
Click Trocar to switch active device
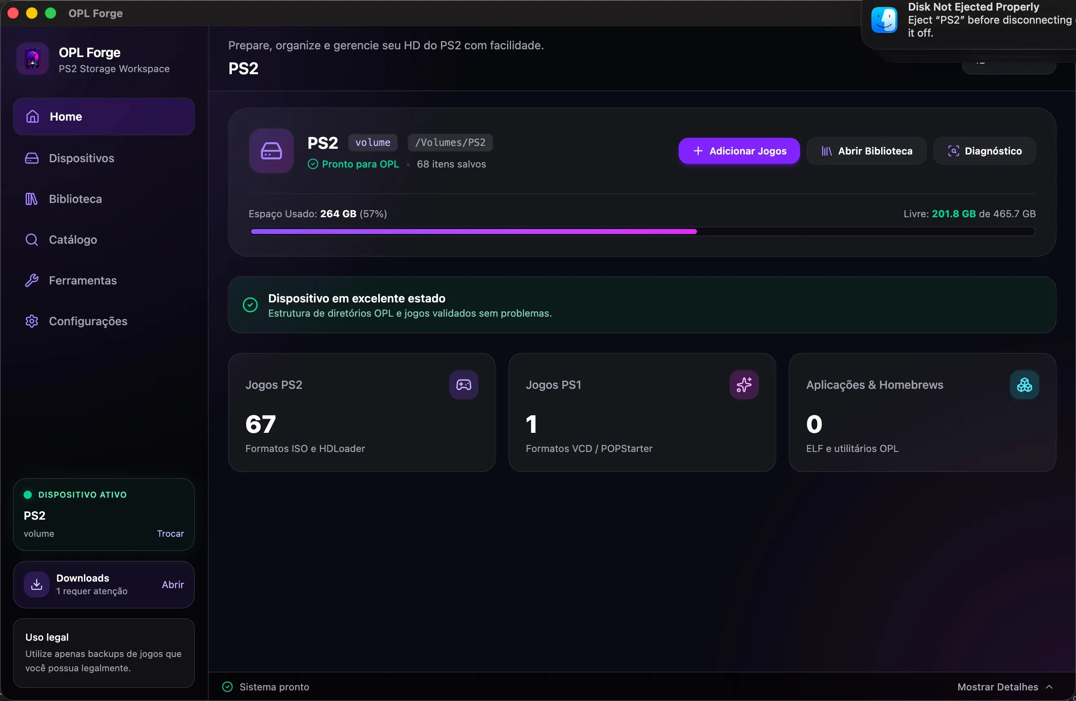pos(170,534)
